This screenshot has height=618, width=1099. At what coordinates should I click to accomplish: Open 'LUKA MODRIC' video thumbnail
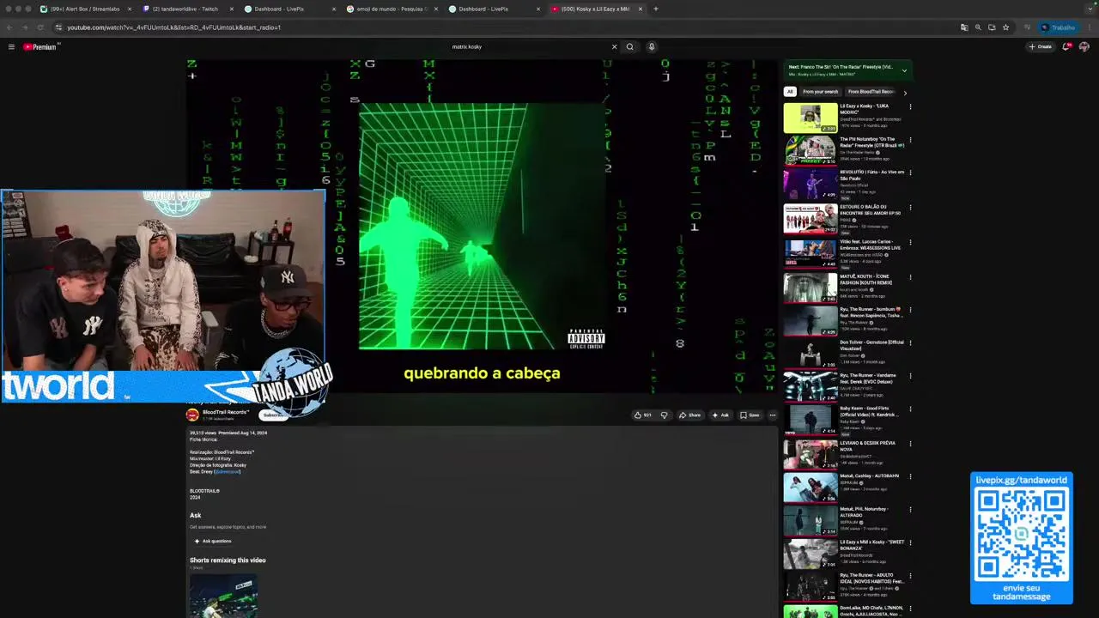tap(811, 118)
